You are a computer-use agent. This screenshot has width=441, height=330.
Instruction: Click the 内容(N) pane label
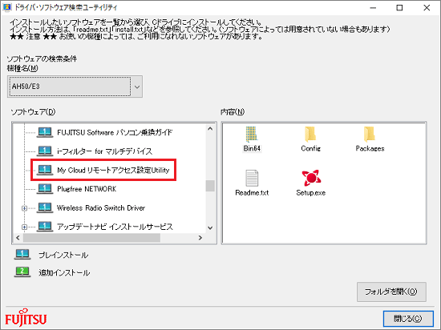pos(233,112)
